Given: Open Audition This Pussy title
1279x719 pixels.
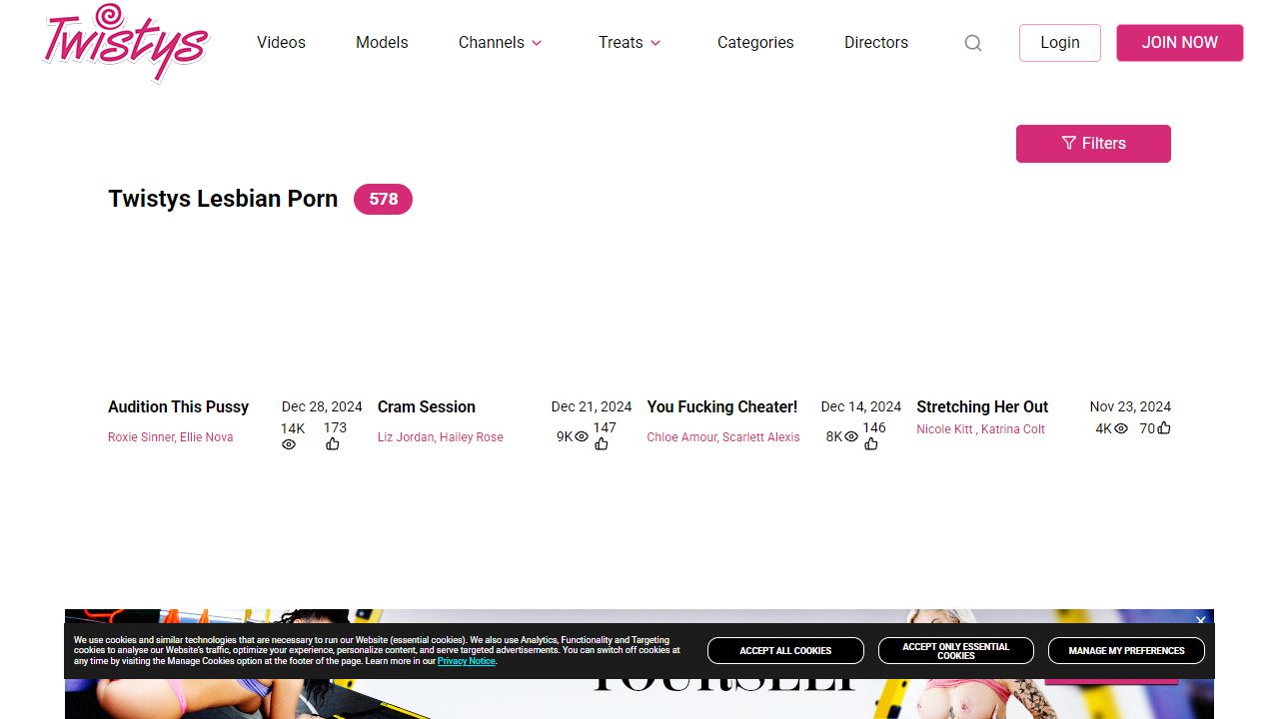Looking at the screenshot, I should pos(178,406).
